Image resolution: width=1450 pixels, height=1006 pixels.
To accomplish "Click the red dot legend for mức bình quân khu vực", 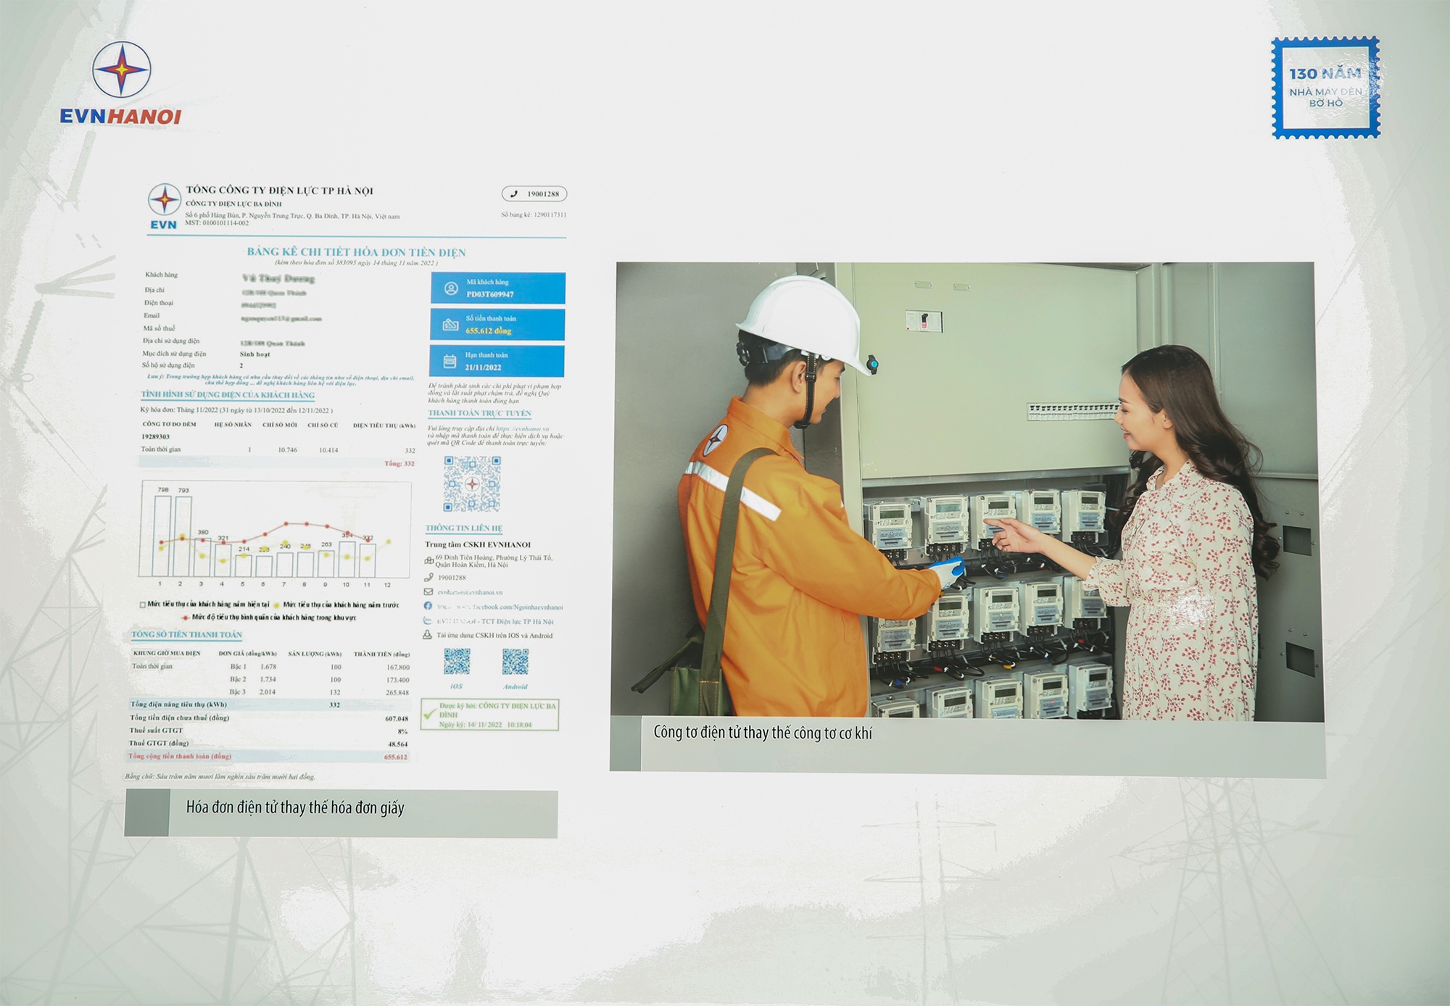I will click(x=186, y=618).
